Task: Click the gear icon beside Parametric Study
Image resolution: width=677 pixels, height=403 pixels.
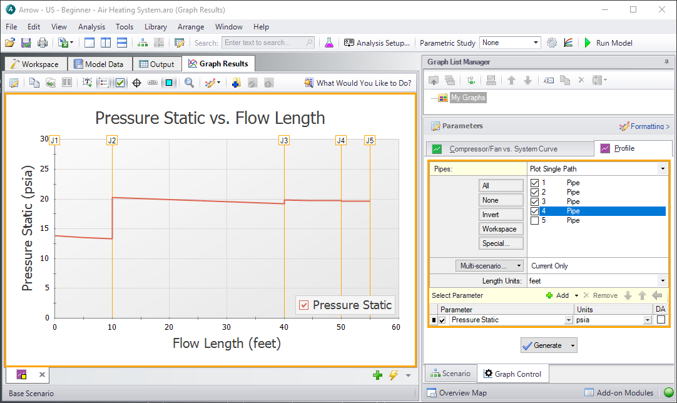Action: pos(552,43)
